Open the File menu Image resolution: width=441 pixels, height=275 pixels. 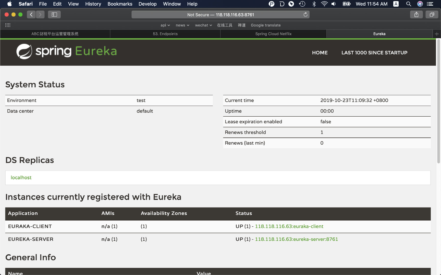point(43,4)
